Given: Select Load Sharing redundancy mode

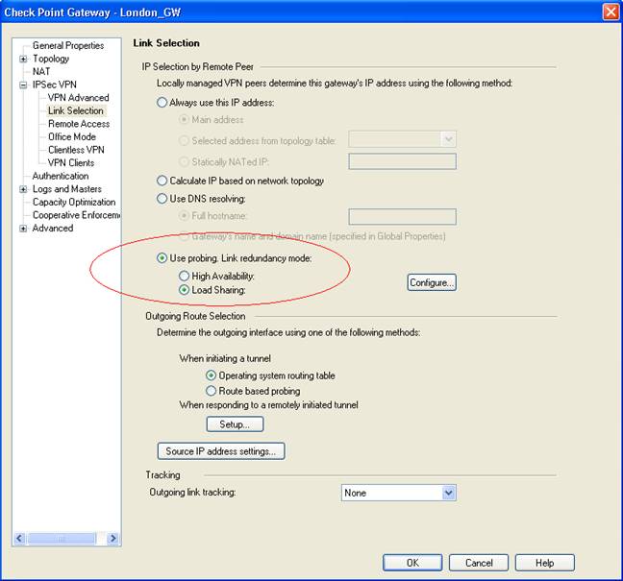Looking at the screenshot, I should (184, 290).
